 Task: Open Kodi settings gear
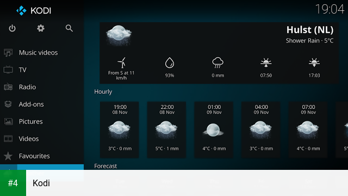(41, 28)
